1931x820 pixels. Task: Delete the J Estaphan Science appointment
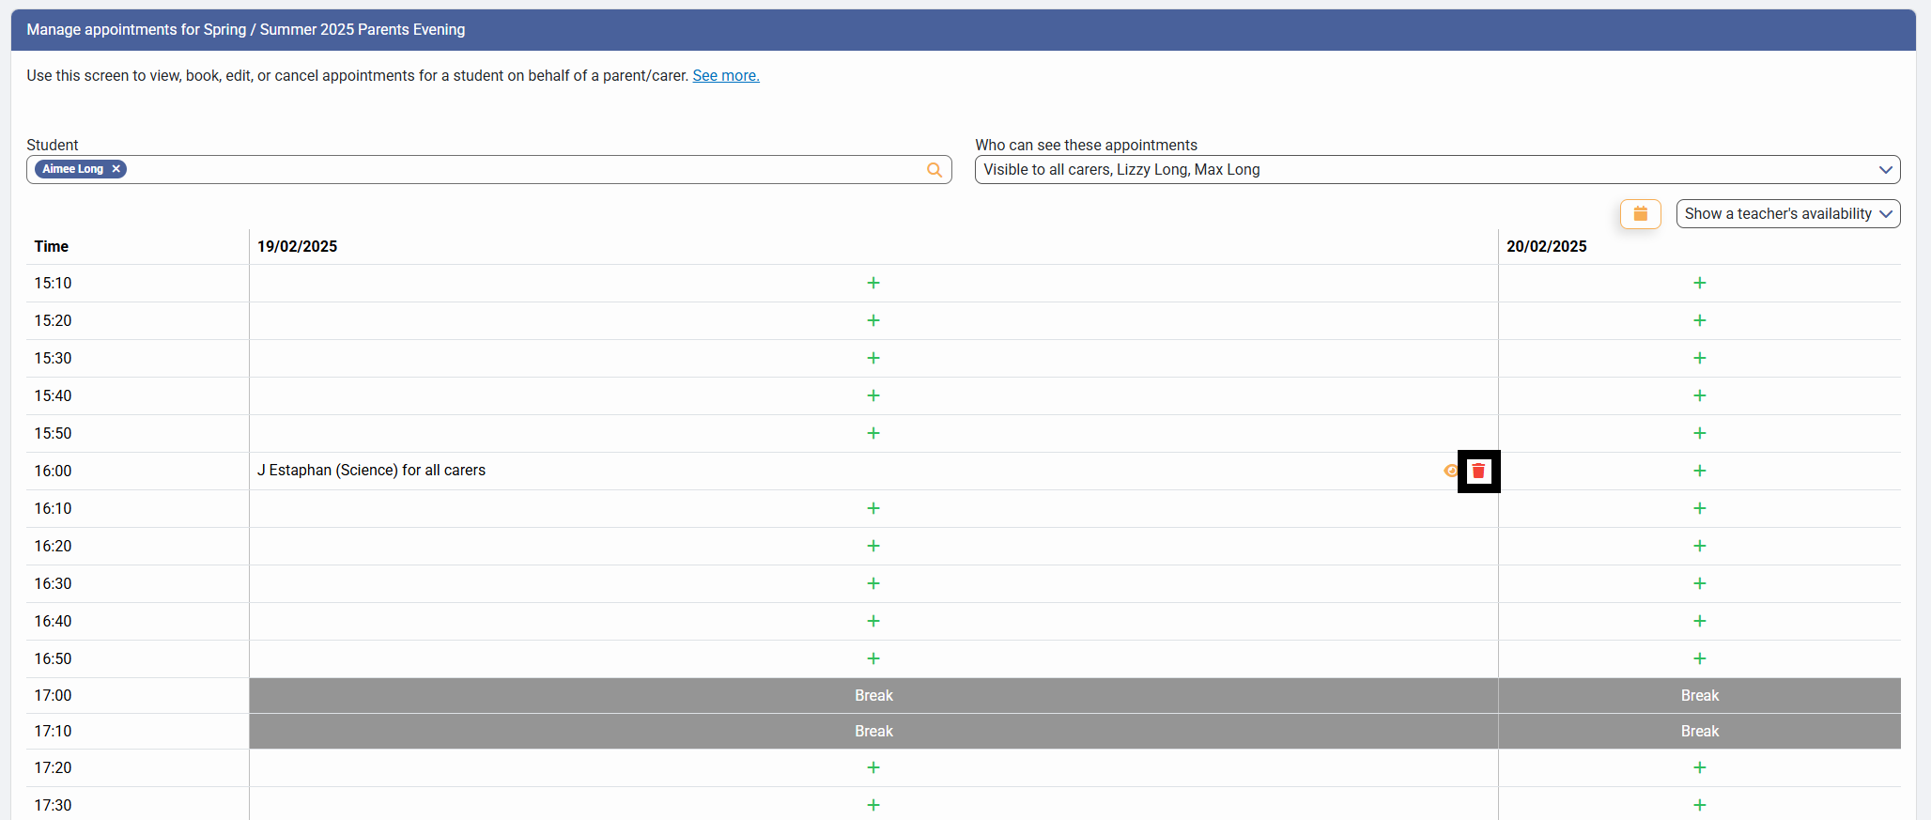[1478, 471]
